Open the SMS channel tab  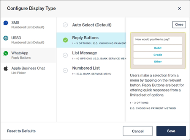[x=28, y=25]
